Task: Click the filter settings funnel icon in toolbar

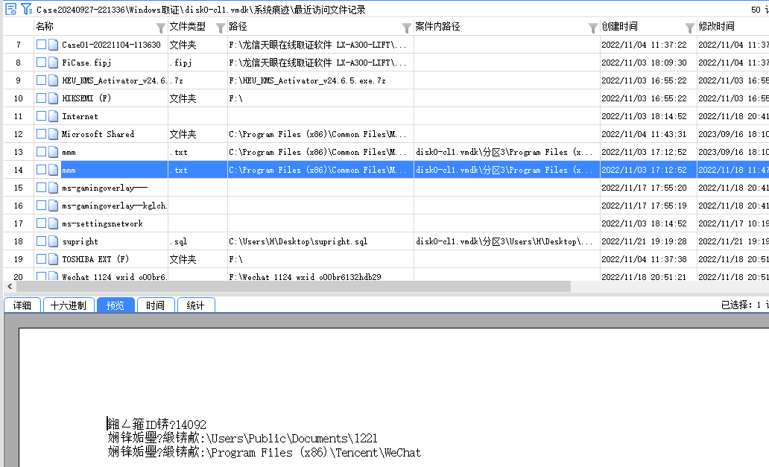Action: (26, 9)
